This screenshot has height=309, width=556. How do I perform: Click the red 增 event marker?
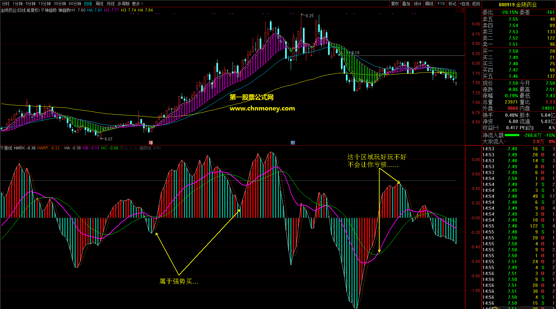tap(151, 142)
